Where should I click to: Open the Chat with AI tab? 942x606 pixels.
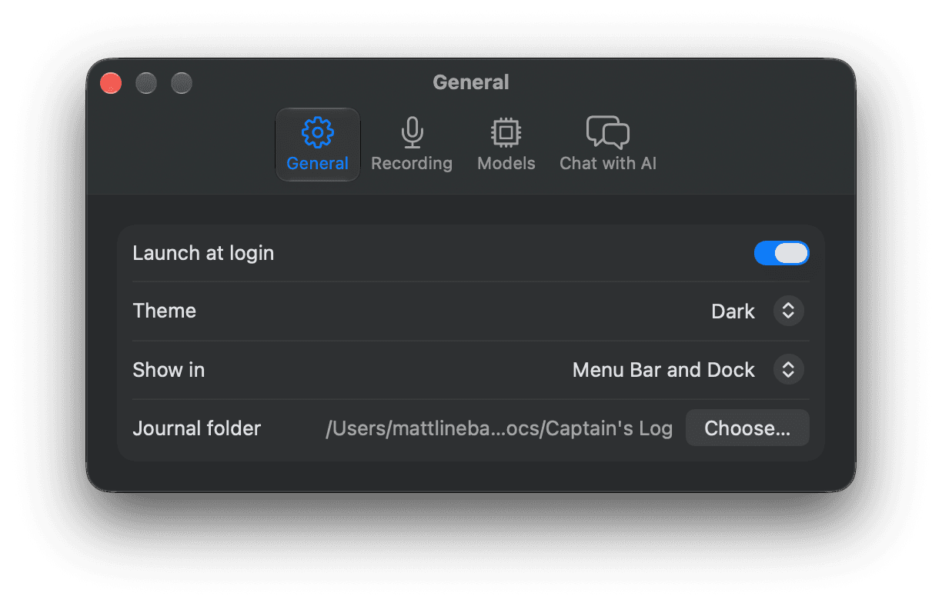pos(608,145)
